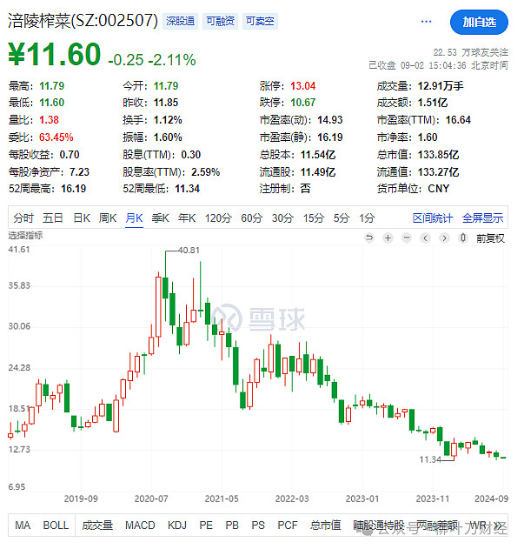Click the 股息率(TTM) value 2.59%
Screen dimensions: 524x549
pos(205,172)
